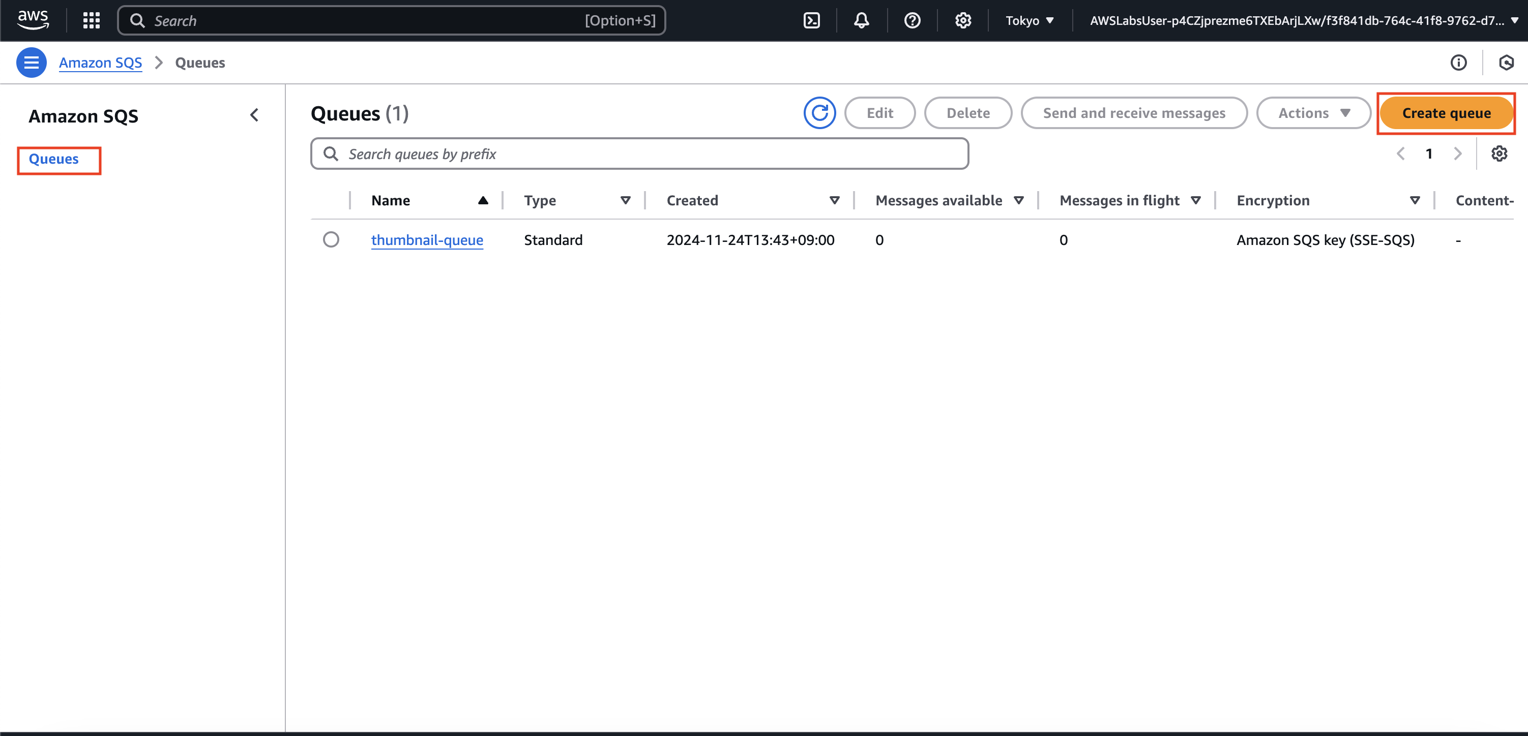The height and width of the screenshot is (736, 1528).
Task: Open the thumbnail-queue link
Action: tap(427, 240)
